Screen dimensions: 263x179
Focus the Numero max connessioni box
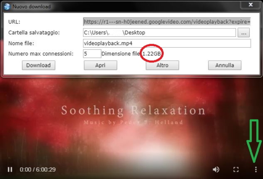point(92,54)
